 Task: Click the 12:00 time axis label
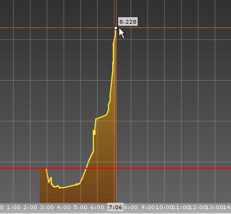coord(198,208)
